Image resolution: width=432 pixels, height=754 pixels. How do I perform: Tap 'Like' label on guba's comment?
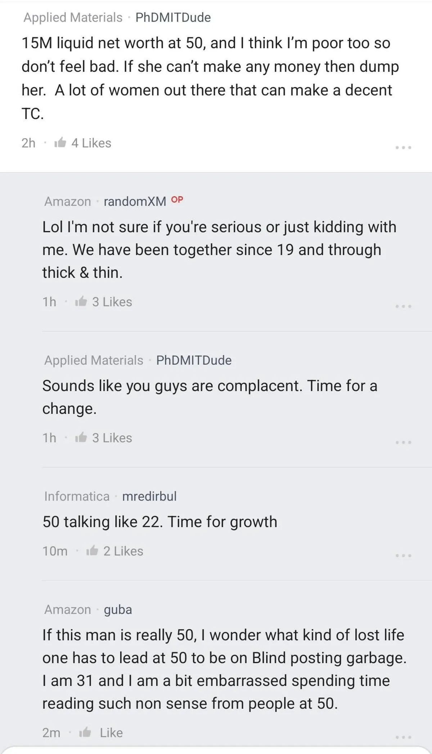pyautogui.click(x=111, y=732)
